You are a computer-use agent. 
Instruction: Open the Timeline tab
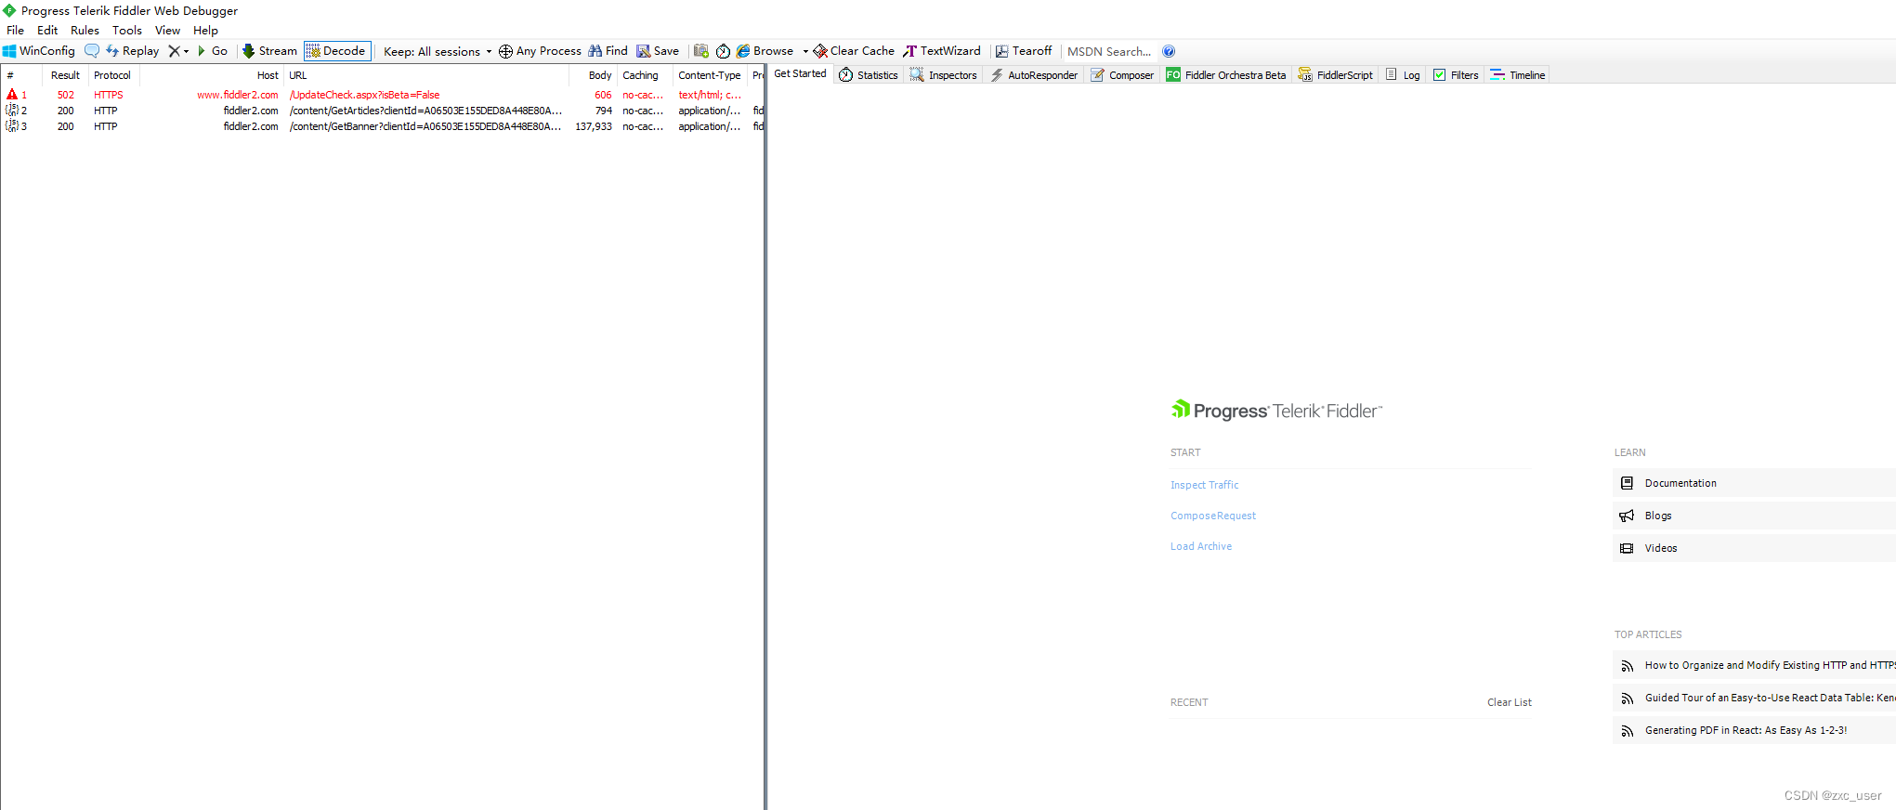click(1518, 75)
